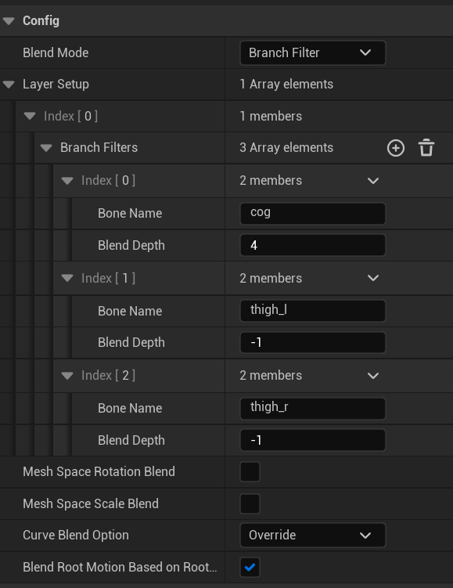The height and width of the screenshot is (588, 453).
Task: Open the Blend Mode dropdown
Action: (312, 53)
